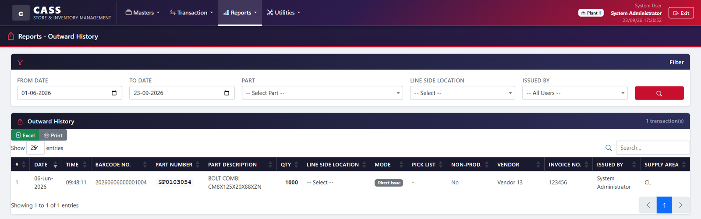This screenshot has width=701, height=219.
Task: Sort table by Qty column
Action: click(289, 164)
